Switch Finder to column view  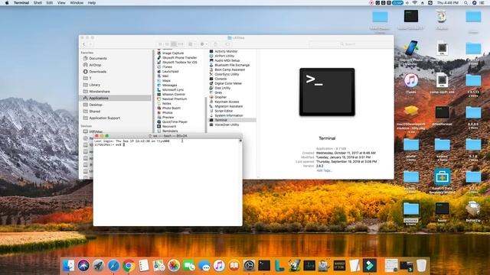(174, 44)
